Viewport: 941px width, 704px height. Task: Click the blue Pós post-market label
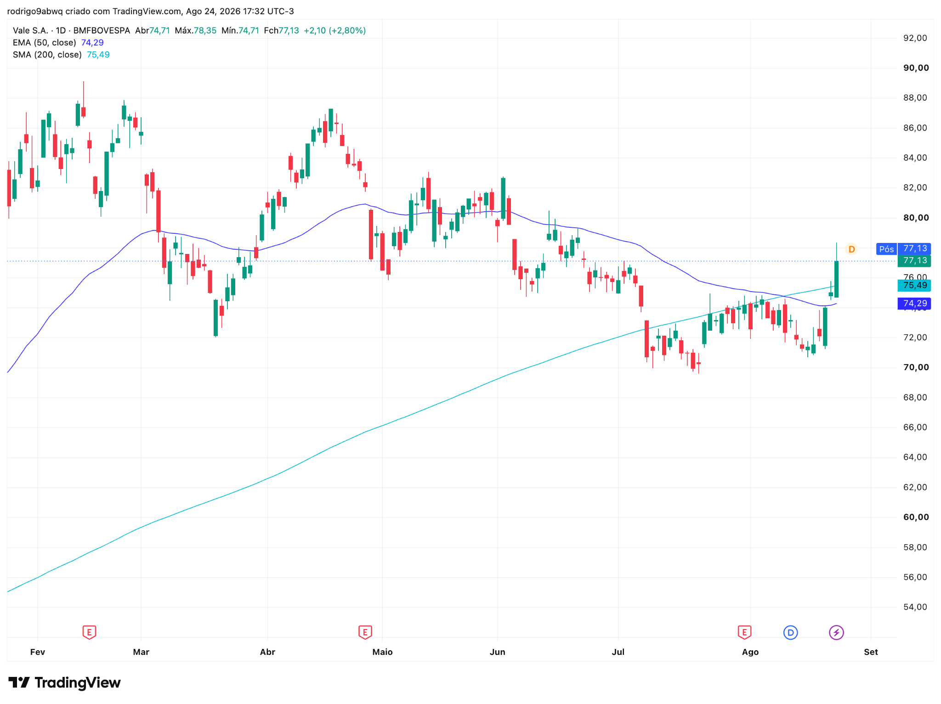coord(886,249)
